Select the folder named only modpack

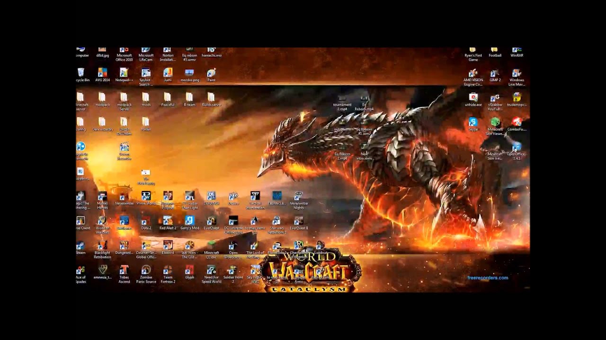[x=102, y=100]
